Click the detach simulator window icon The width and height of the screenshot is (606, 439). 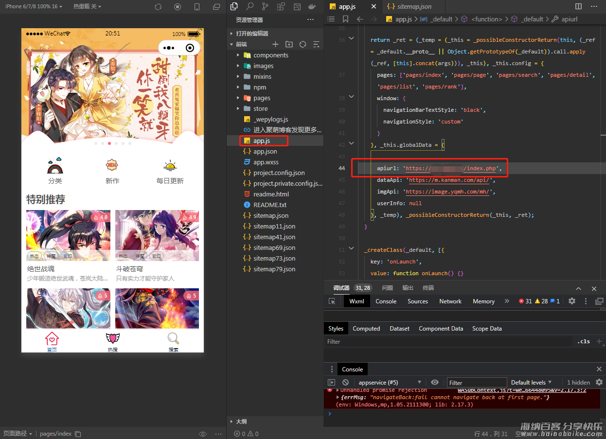pyautogui.click(x=216, y=7)
